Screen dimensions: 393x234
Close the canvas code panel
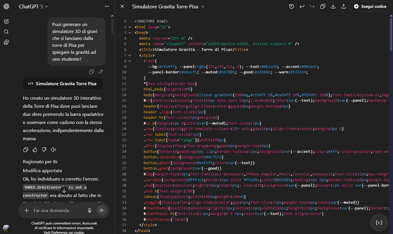point(122,7)
